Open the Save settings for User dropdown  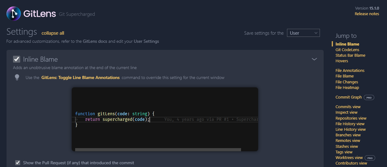303,33
